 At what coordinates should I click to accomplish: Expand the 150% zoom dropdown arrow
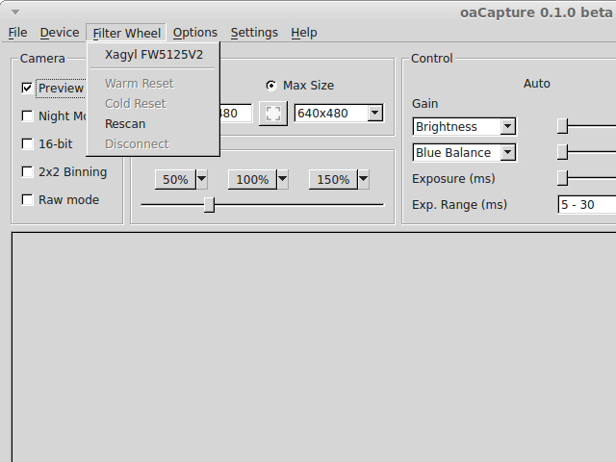pyautogui.click(x=364, y=179)
